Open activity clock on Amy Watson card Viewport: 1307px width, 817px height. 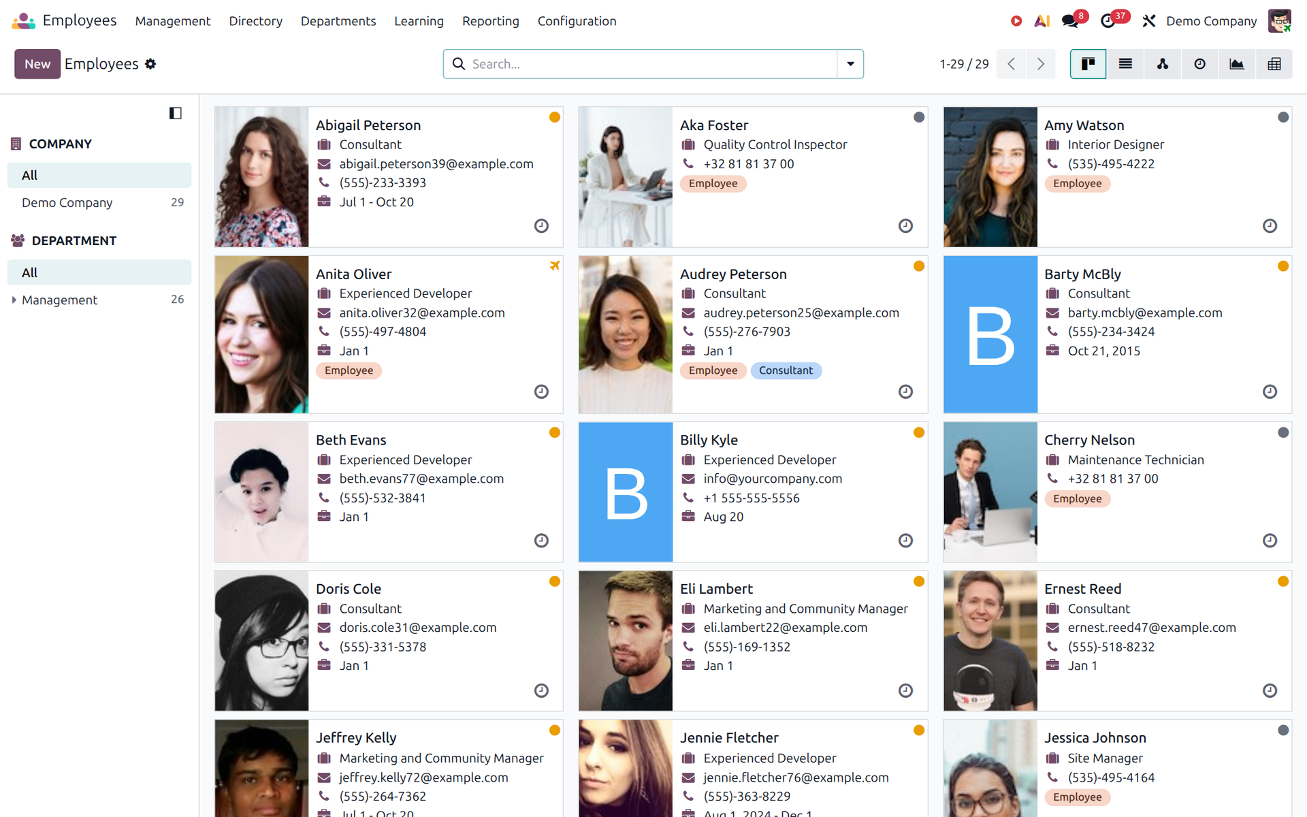pyautogui.click(x=1270, y=226)
